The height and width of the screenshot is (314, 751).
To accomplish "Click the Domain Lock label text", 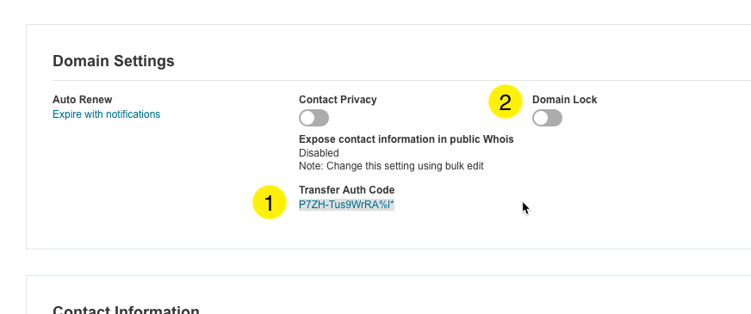I will [565, 100].
